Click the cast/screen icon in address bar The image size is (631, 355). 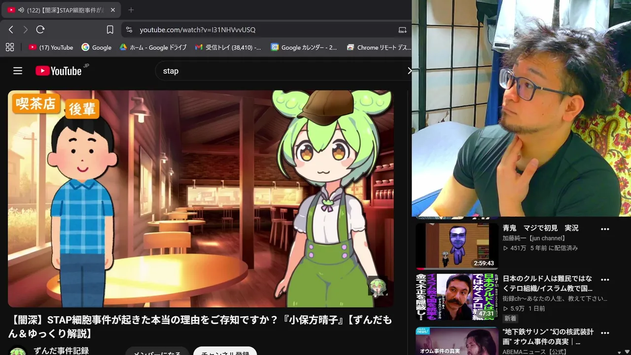(402, 30)
